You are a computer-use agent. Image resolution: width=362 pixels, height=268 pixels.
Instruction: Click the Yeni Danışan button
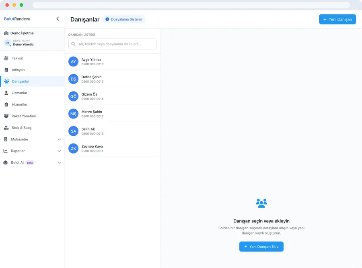tap(337, 19)
